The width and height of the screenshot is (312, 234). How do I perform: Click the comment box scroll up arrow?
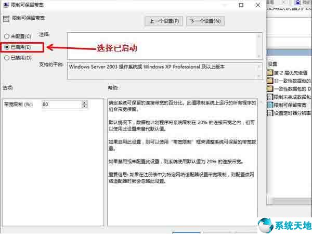coord(259,36)
